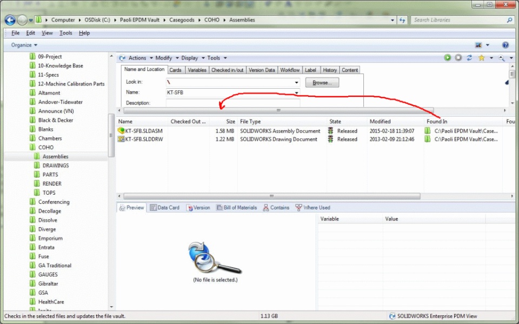This screenshot has width=519, height=324.
Task: Click into the Search Libraries field
Action: coord(458,20)
